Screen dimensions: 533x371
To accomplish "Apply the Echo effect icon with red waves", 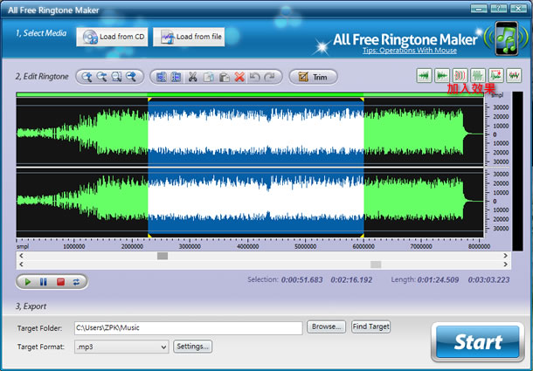I will (460, 75).
